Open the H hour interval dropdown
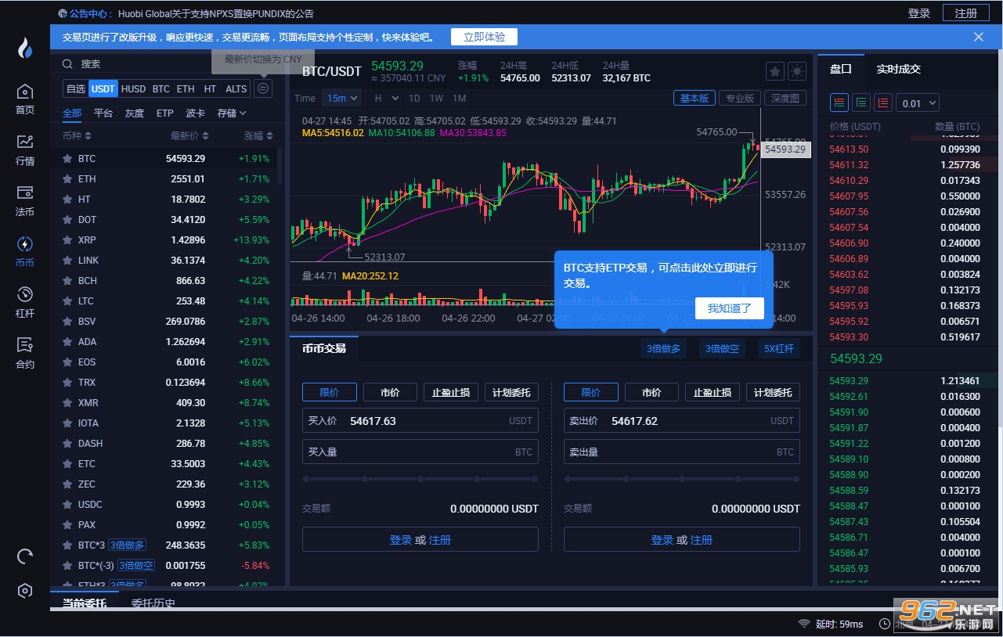Viewport: 1003px width, 637px height. [386, 98]
